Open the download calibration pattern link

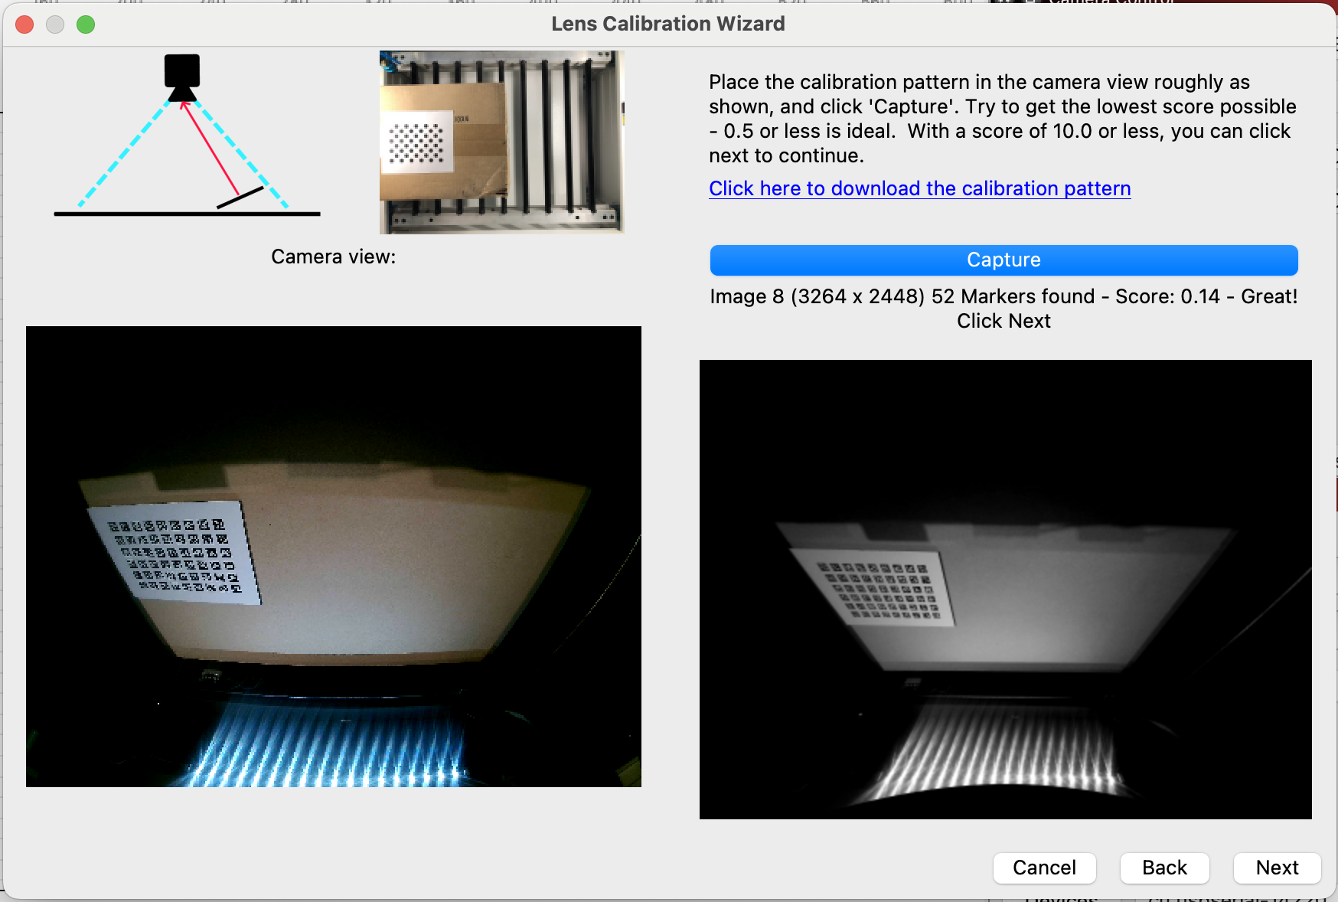coord(919,188)
